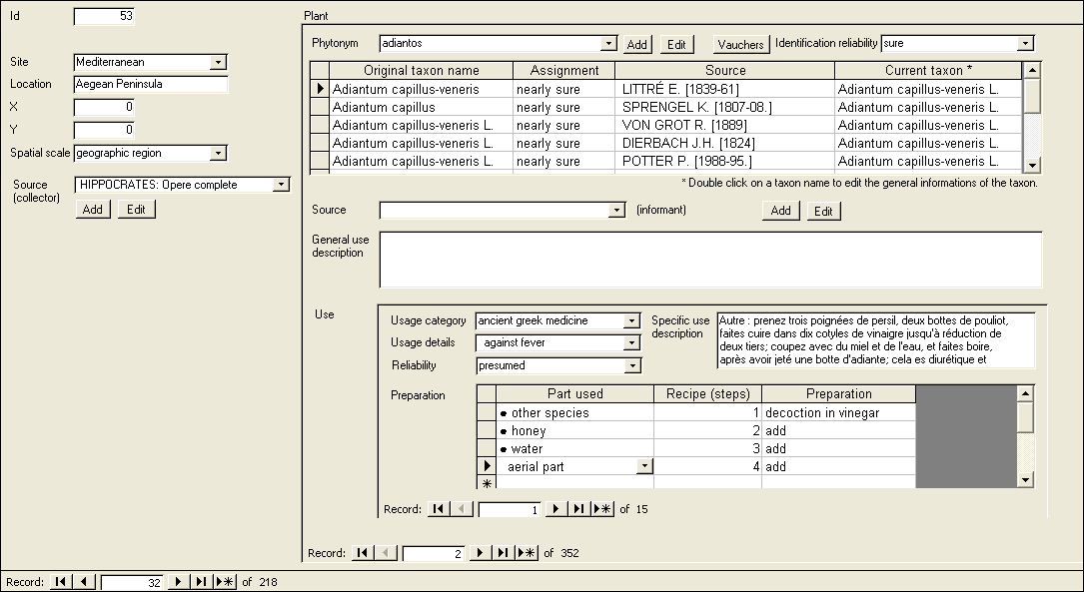This screenshot has height=592, width=1084.
Task: Jump to last record of 218
Action: point(201,582)
